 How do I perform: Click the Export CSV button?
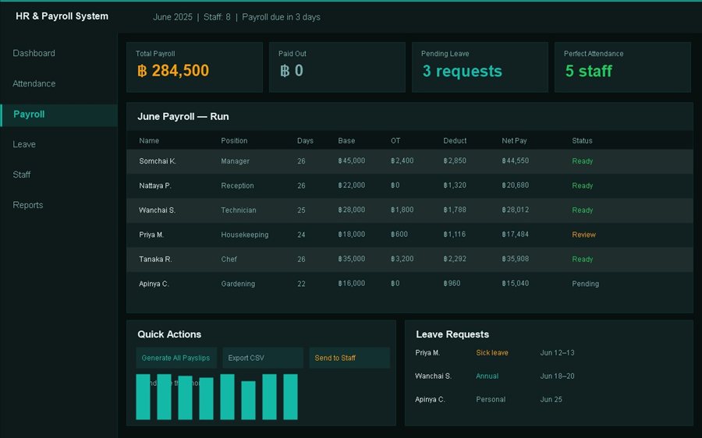point(263,358)
